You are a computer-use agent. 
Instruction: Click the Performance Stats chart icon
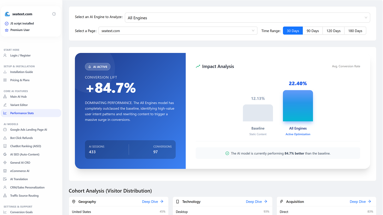point(5,113)
